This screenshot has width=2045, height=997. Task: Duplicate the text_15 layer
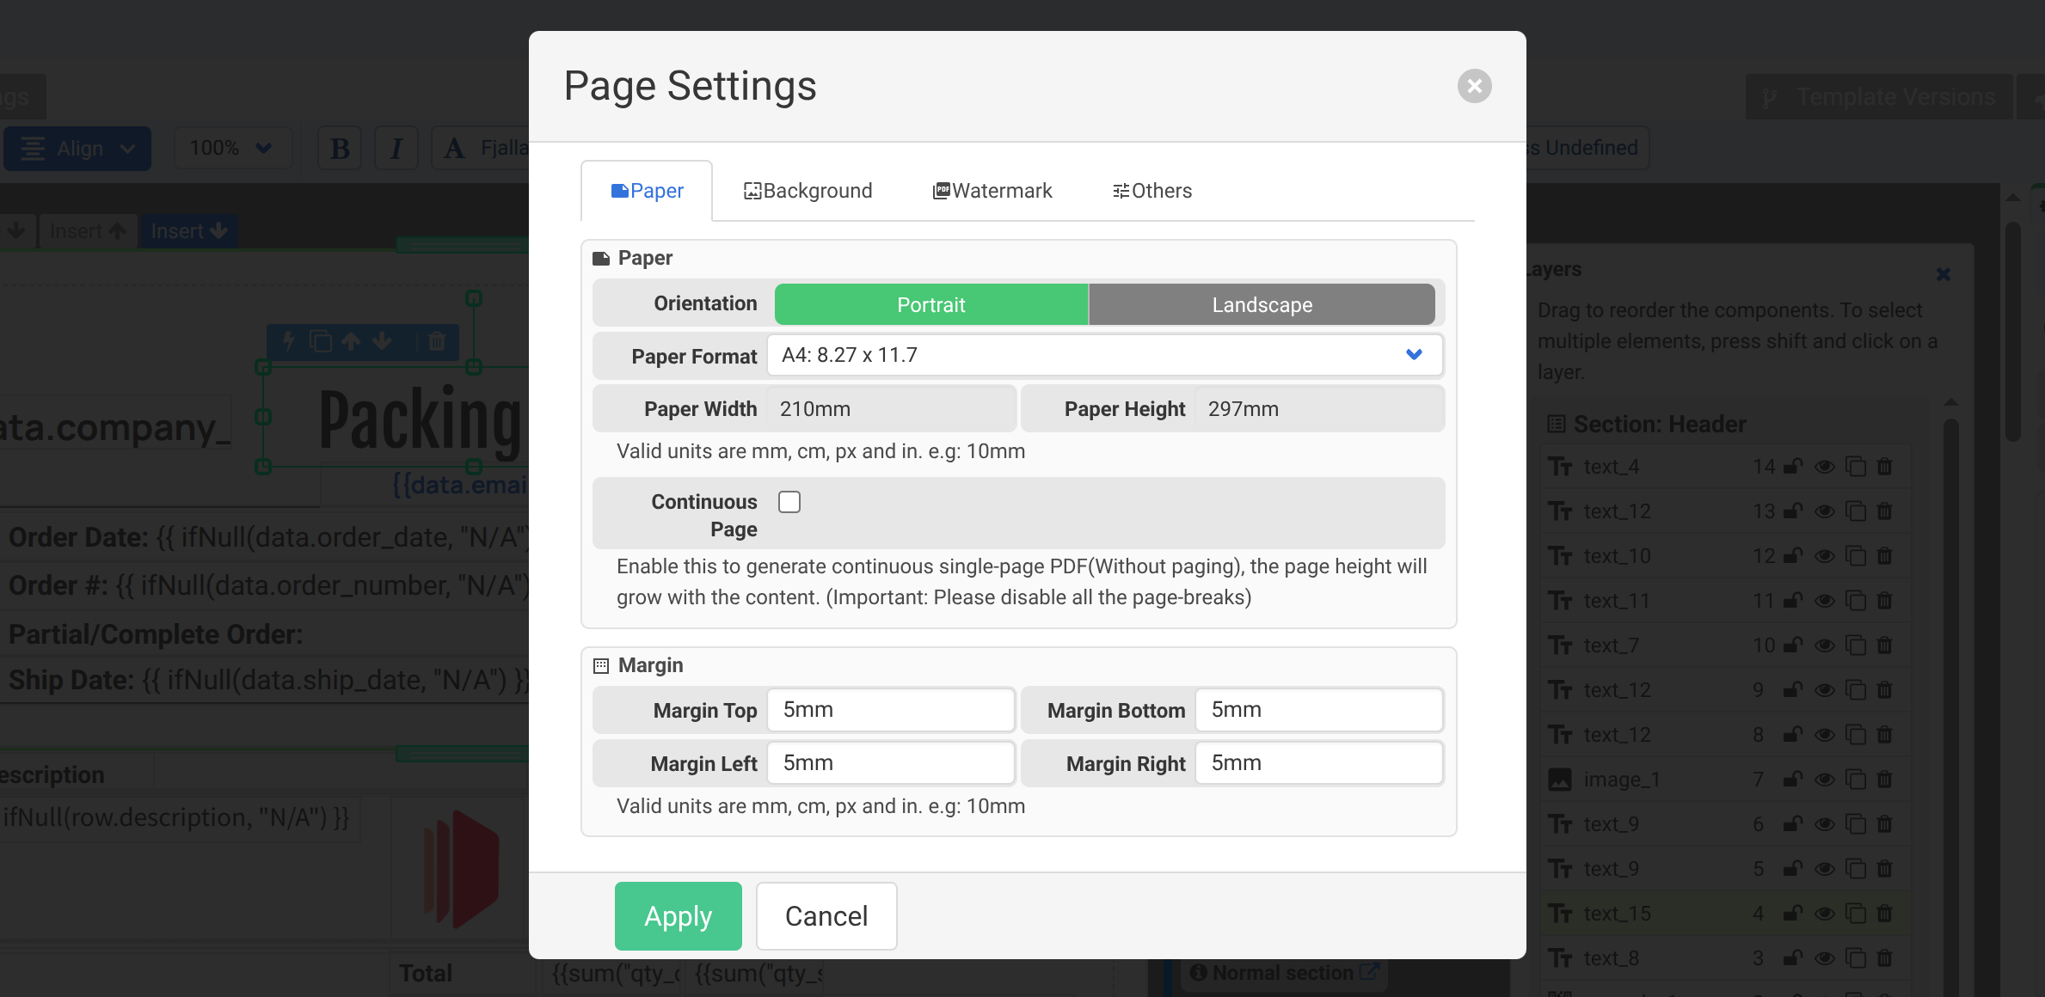(x=1856, y=914)
